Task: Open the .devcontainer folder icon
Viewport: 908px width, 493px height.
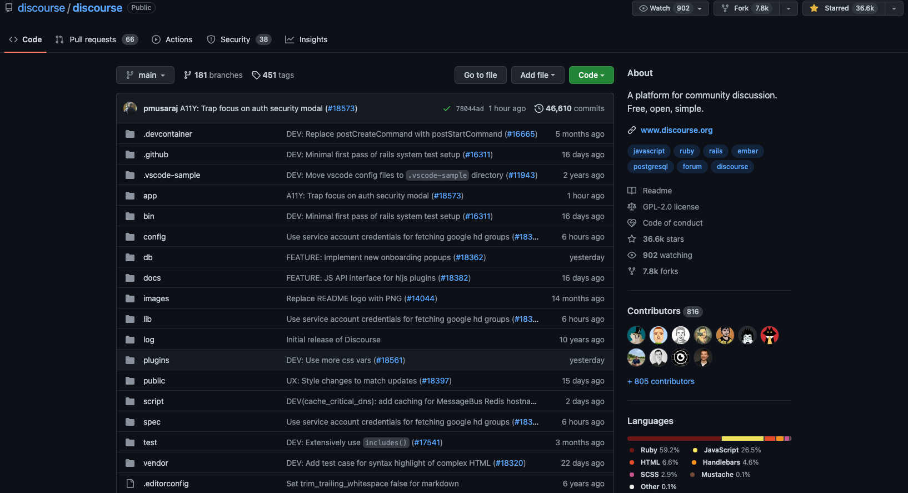Action: (130, 134)
